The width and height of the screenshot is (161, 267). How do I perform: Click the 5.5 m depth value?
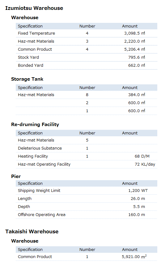pos(139,206)
